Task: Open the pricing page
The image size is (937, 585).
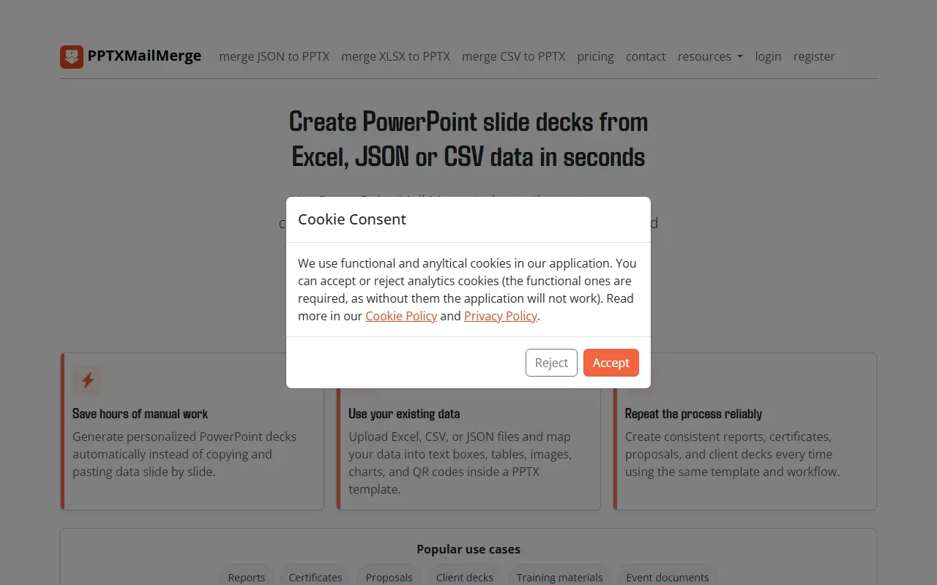Action: tap(596, 56)
